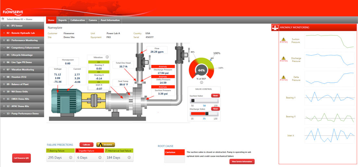Screen dimensions: 358x167
Task: Click the home icon beside Select Menu
Action: pos(3,19)
